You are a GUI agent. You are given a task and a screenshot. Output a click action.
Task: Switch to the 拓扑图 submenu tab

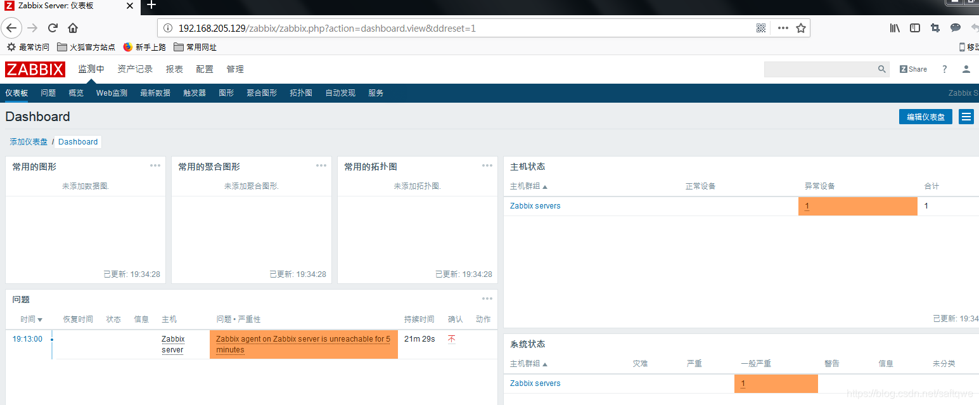click(301, 93)
